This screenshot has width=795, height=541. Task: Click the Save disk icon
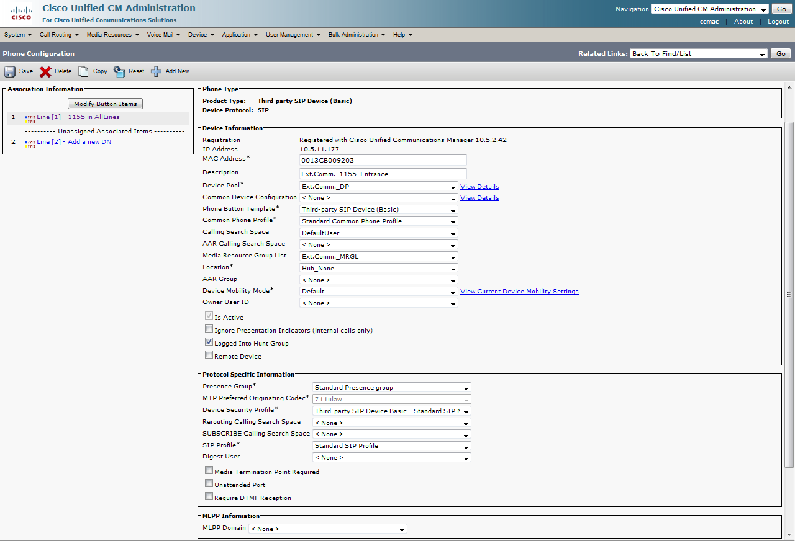click(x=10, y=71)
